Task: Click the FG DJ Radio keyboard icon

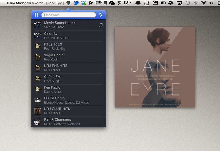Action: (38, 100)
